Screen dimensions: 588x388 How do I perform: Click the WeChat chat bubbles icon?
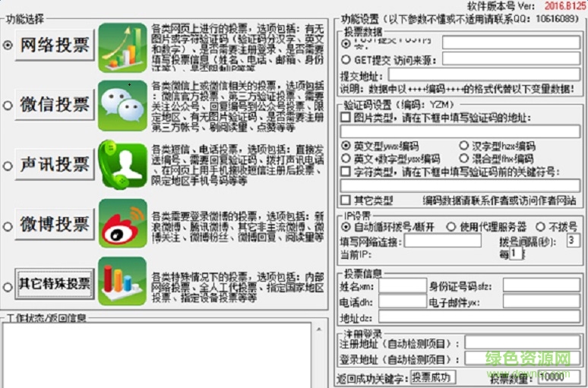pos(122,106)
